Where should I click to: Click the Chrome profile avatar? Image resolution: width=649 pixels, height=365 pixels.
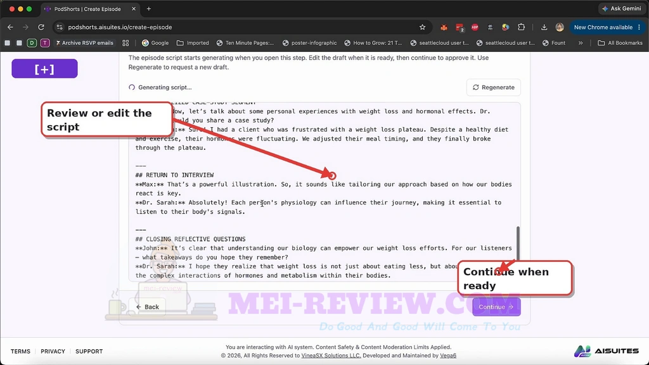560,27
